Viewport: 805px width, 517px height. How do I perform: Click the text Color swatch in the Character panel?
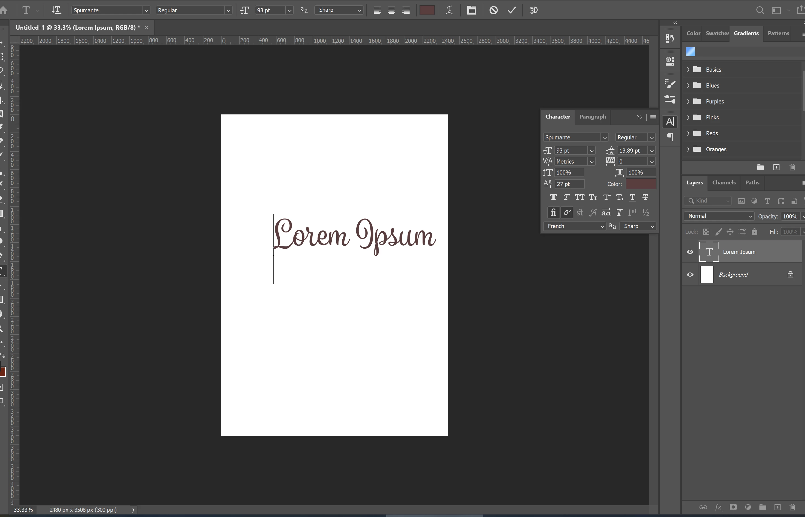point(641,184)
